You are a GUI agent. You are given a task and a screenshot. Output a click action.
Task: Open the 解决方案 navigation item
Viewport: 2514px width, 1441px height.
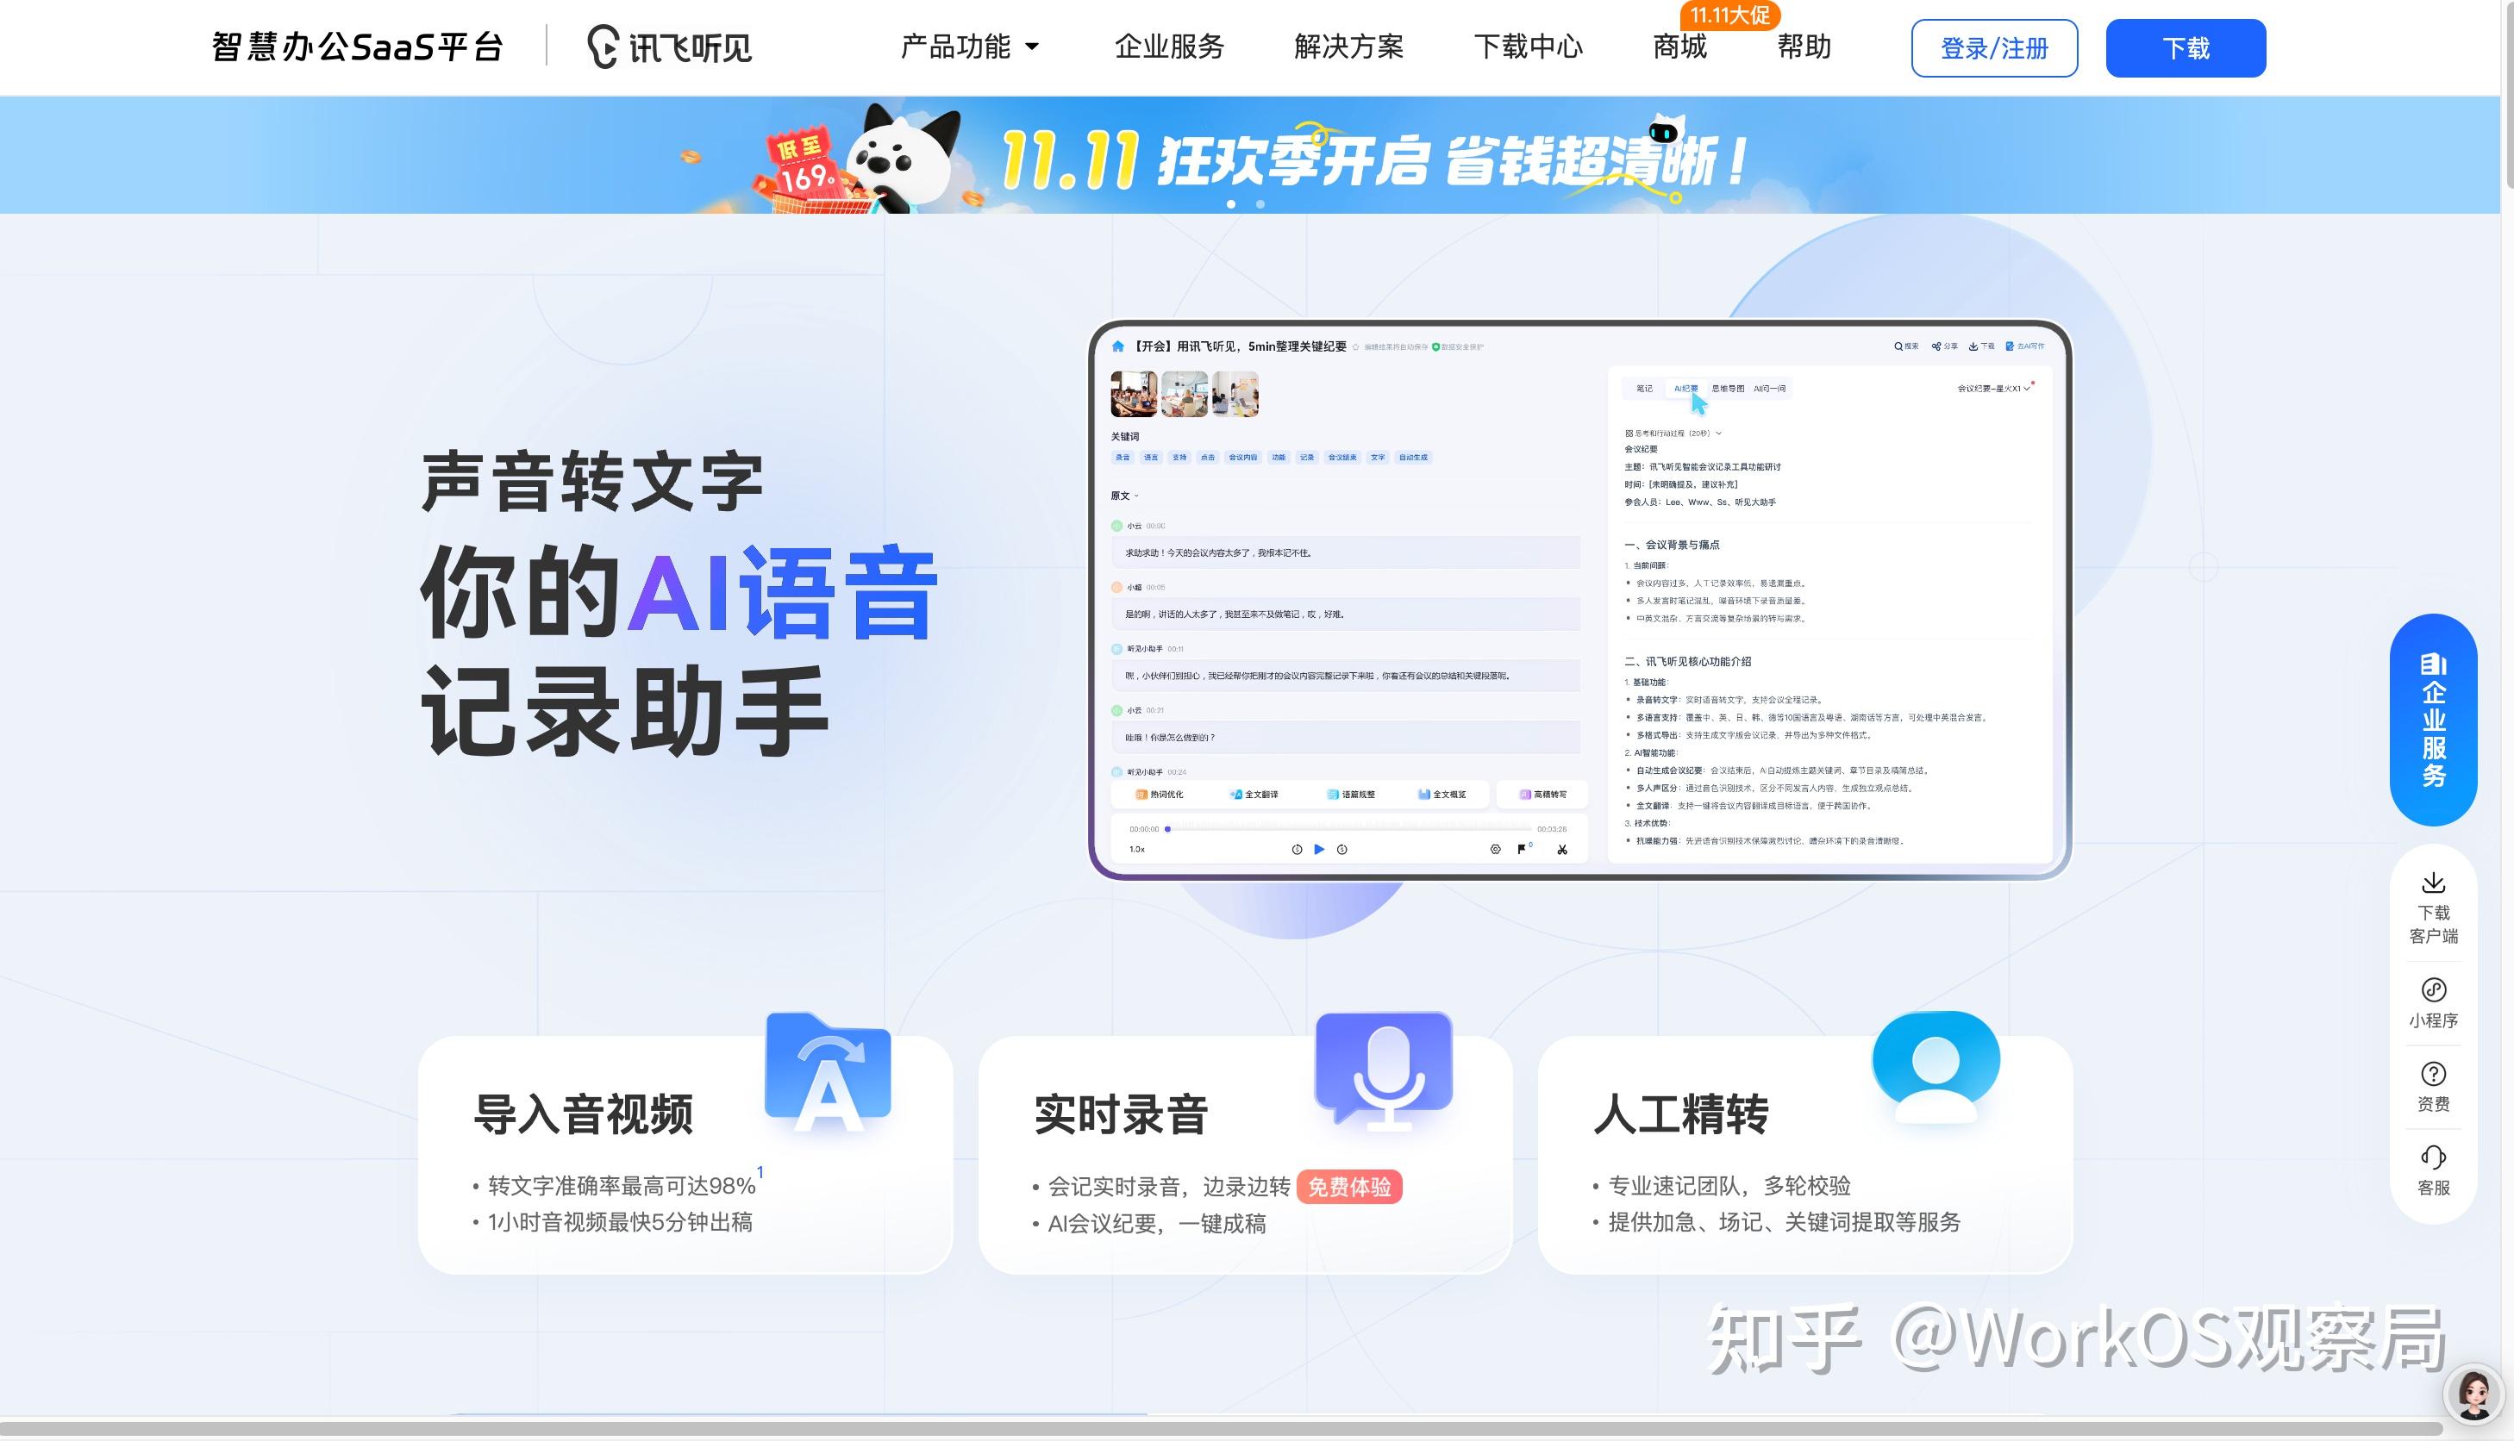click(x=1348, y=47)
